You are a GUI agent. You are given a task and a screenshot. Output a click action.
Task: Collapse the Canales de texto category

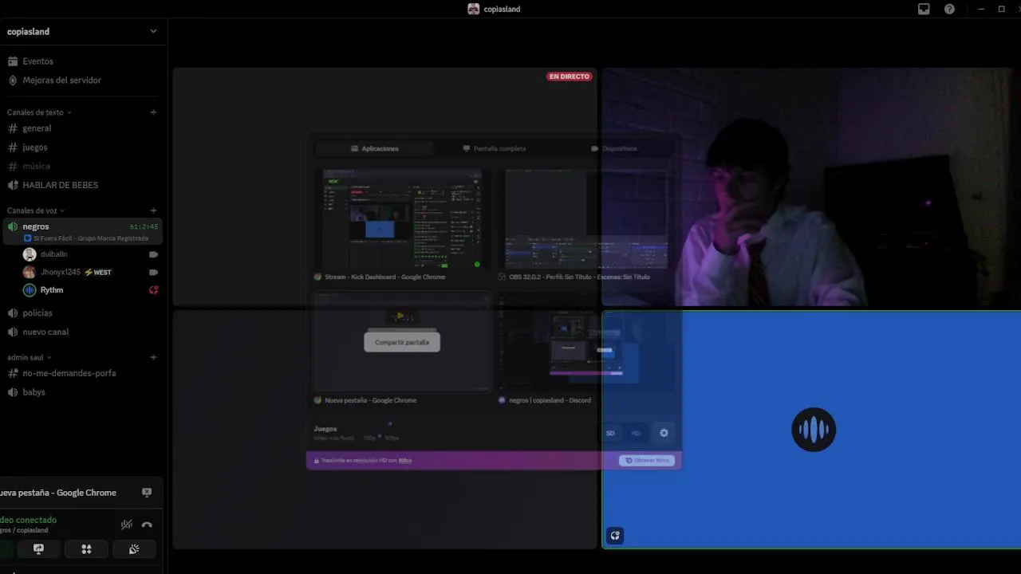tap(39, 112)
